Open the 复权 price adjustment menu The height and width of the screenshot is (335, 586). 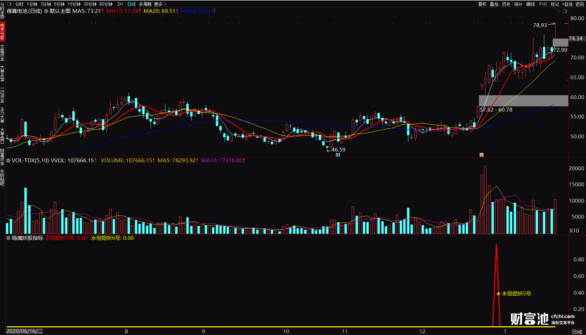[482, 4]
